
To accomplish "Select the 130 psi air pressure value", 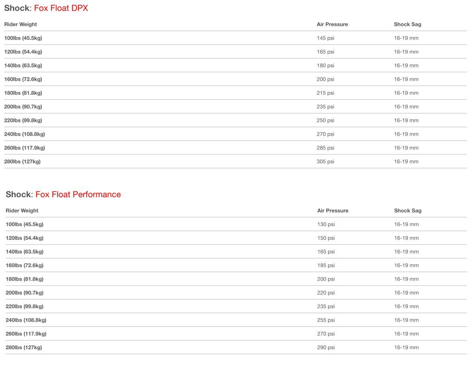I will [326, 224].
